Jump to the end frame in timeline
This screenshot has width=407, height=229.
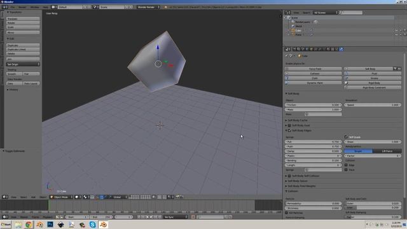(160, 217)
